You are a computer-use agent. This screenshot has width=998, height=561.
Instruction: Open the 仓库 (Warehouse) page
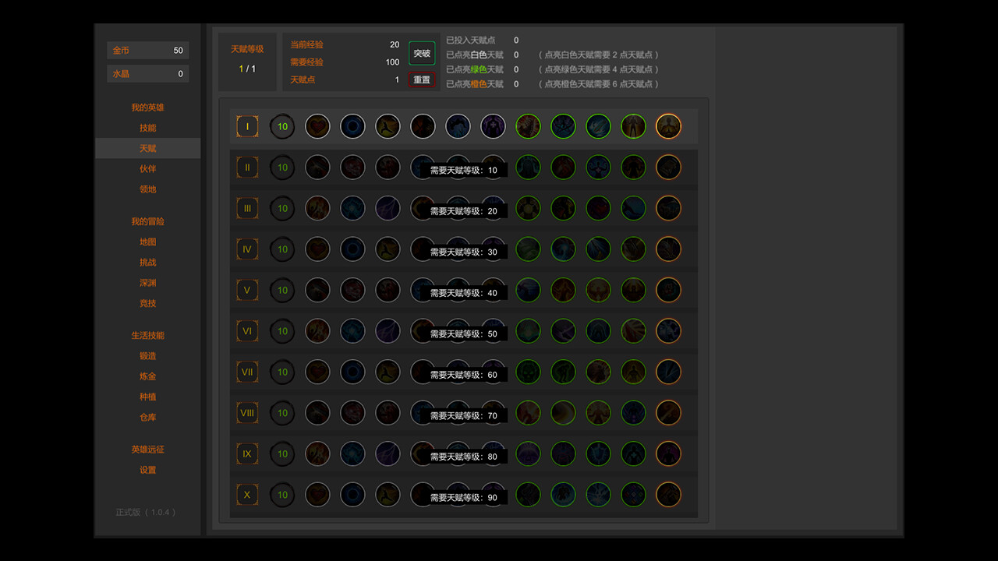(147, 417)
